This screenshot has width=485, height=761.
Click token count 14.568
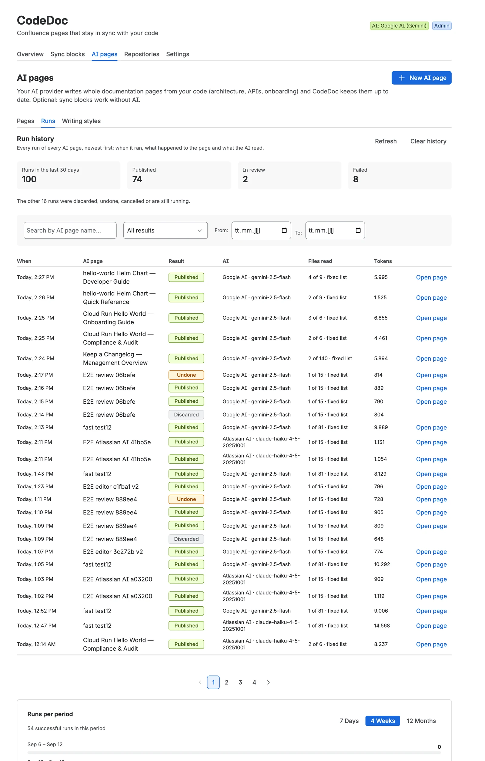pyautogui.click(x=382, y=625)
